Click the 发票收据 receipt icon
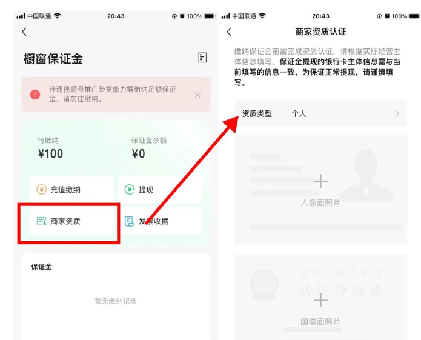The width and height of the screenshot is (421, 340). (x=129, y=221)
